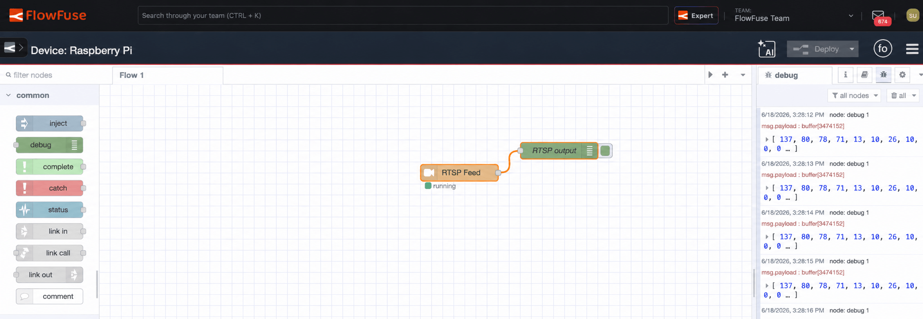The image size is (923, 319).
Task: Select the status node in palette
Action: click(50, 210)
